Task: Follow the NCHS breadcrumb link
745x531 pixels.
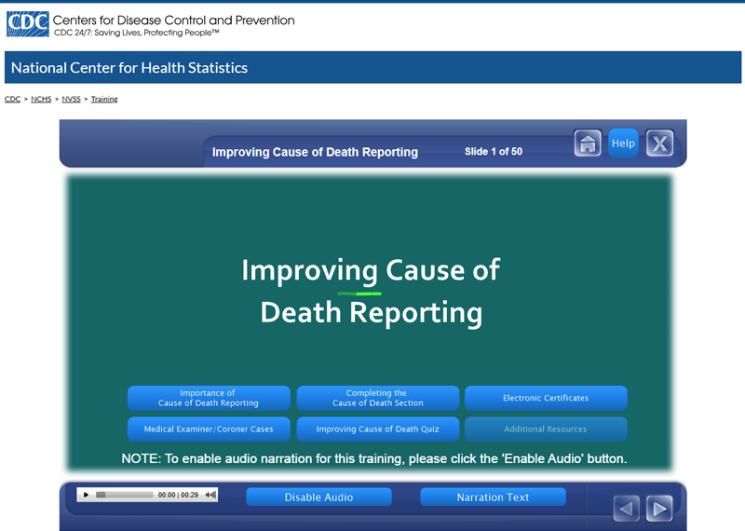Action: pos(41,99)
